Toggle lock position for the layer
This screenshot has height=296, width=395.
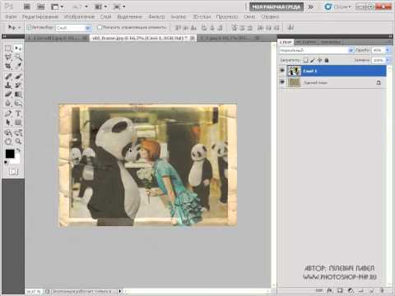point(319,60)
